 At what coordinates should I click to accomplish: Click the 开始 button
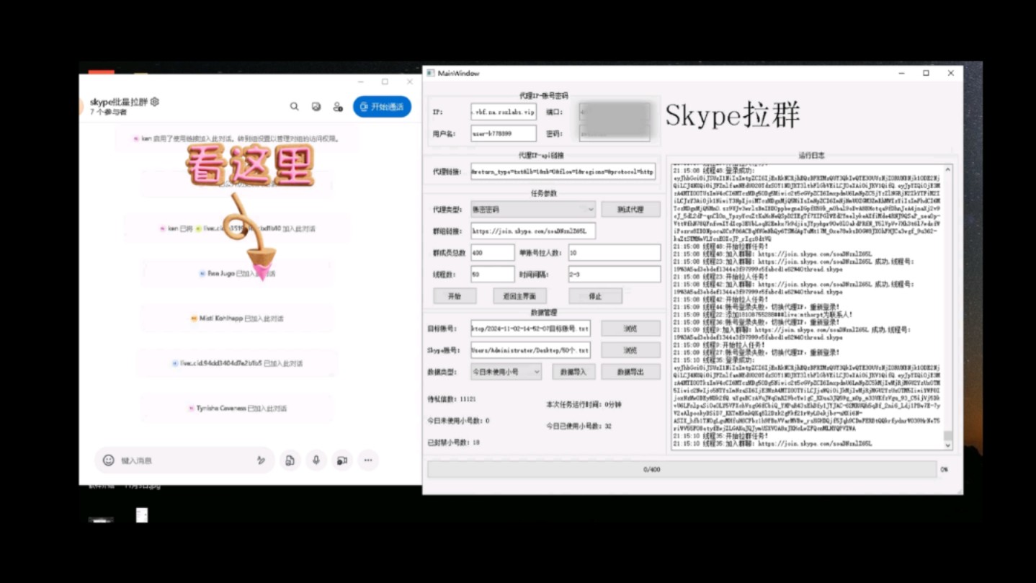(x=455, y=296)
